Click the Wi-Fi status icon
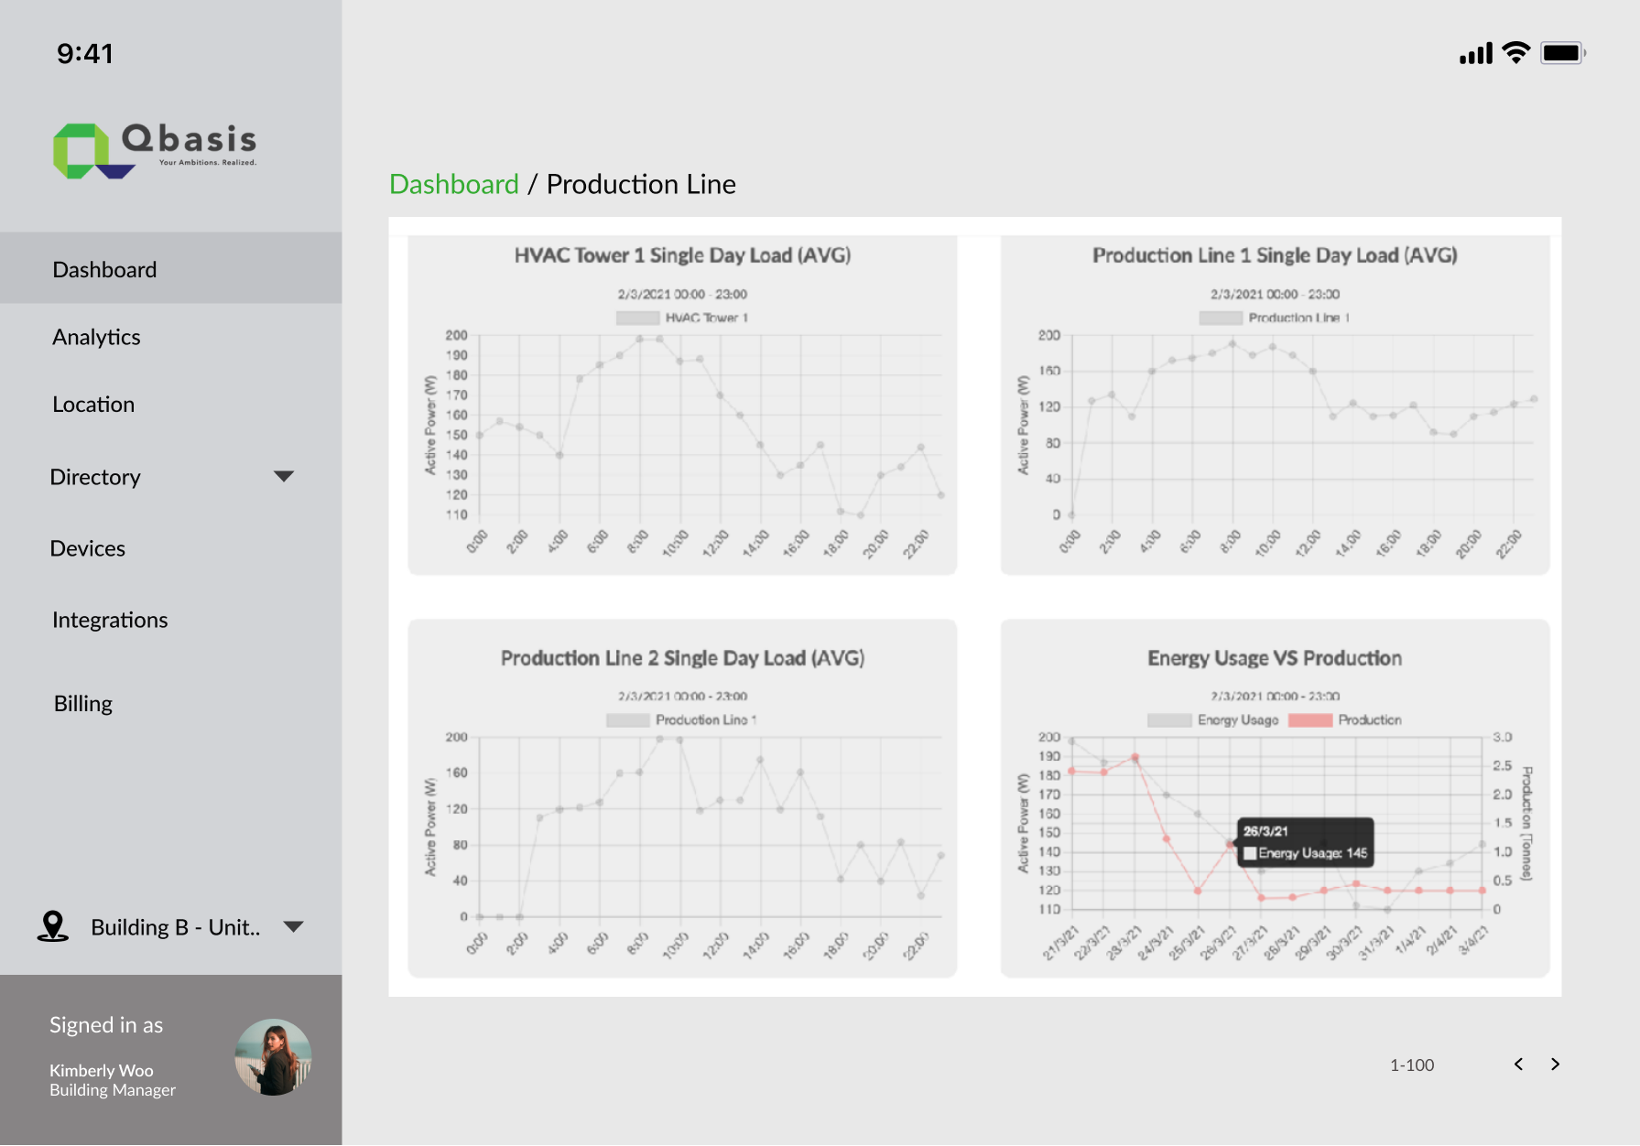This screenshot has width=1640, height=1146. coord(1516,53)
